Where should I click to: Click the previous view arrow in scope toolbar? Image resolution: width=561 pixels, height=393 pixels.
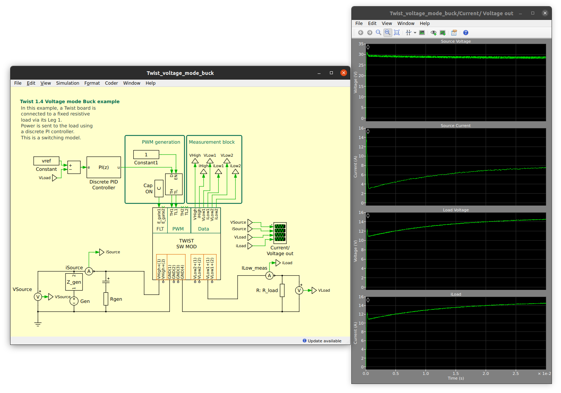[x=361, y=33]
